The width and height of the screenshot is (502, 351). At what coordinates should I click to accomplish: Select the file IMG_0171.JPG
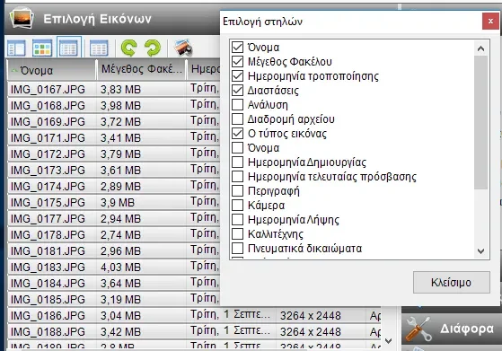[48, 138]
